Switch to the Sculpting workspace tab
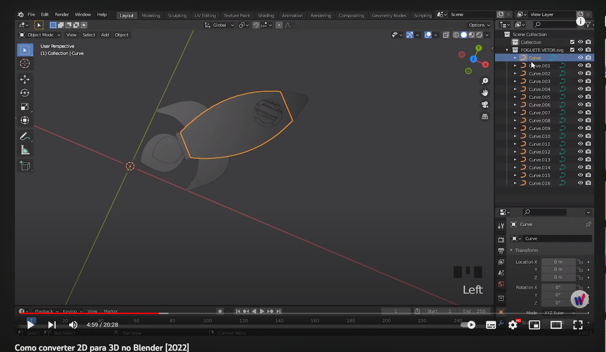This screenshot has height=352, width=606. coord(177,15)
